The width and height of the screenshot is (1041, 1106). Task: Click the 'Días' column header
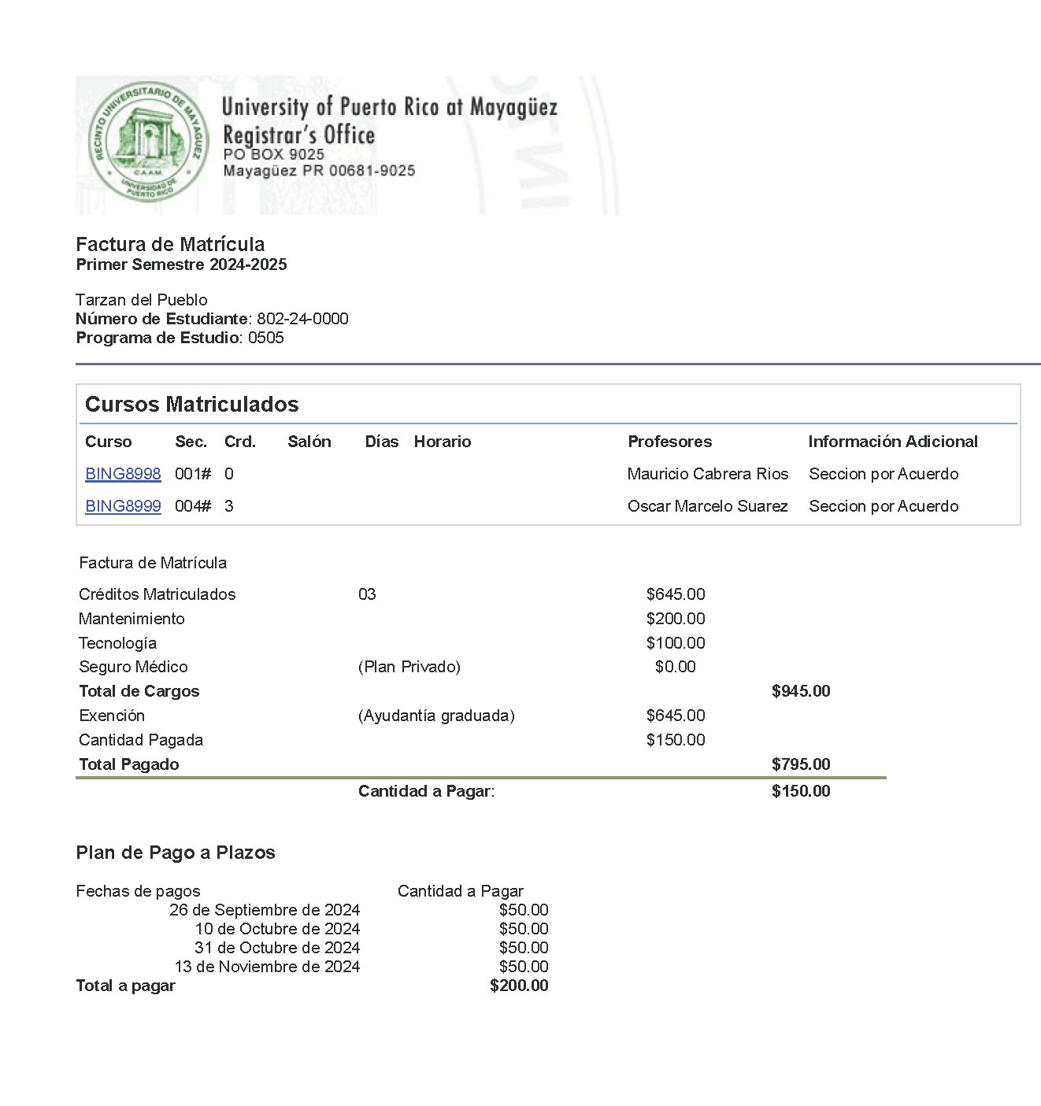click(x=382, y=442)
